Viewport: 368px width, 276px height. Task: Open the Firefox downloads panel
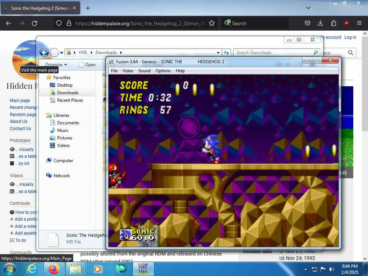(320, 23)
